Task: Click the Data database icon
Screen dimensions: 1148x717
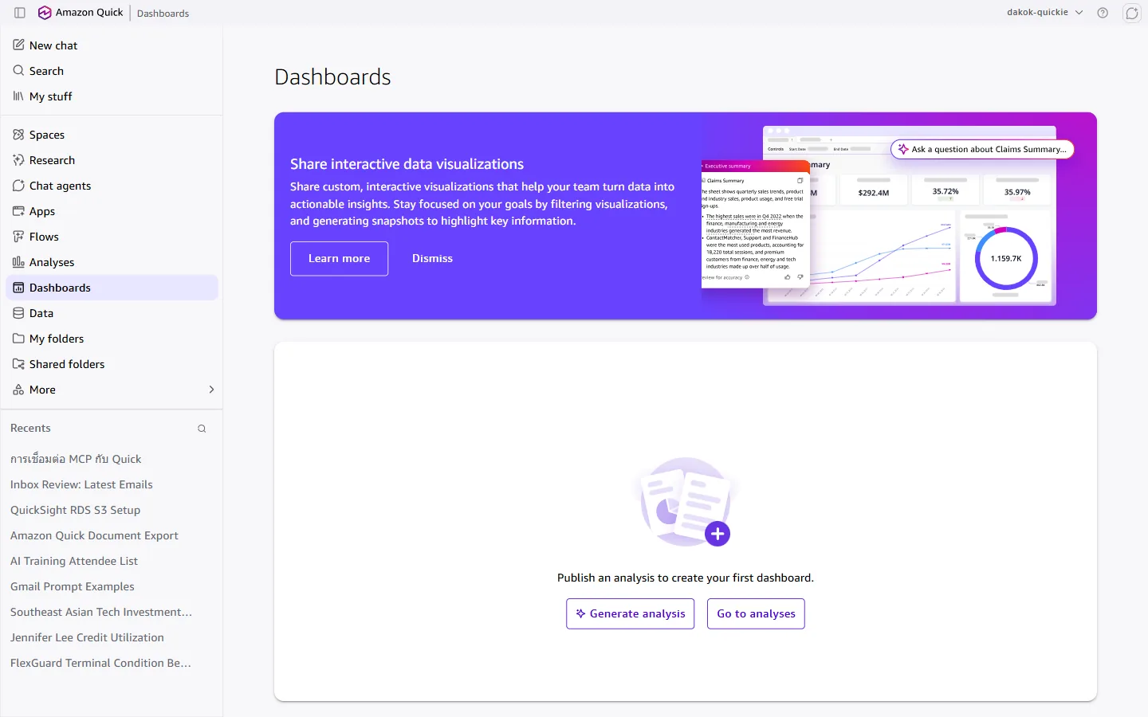Action: click(18, 313)
